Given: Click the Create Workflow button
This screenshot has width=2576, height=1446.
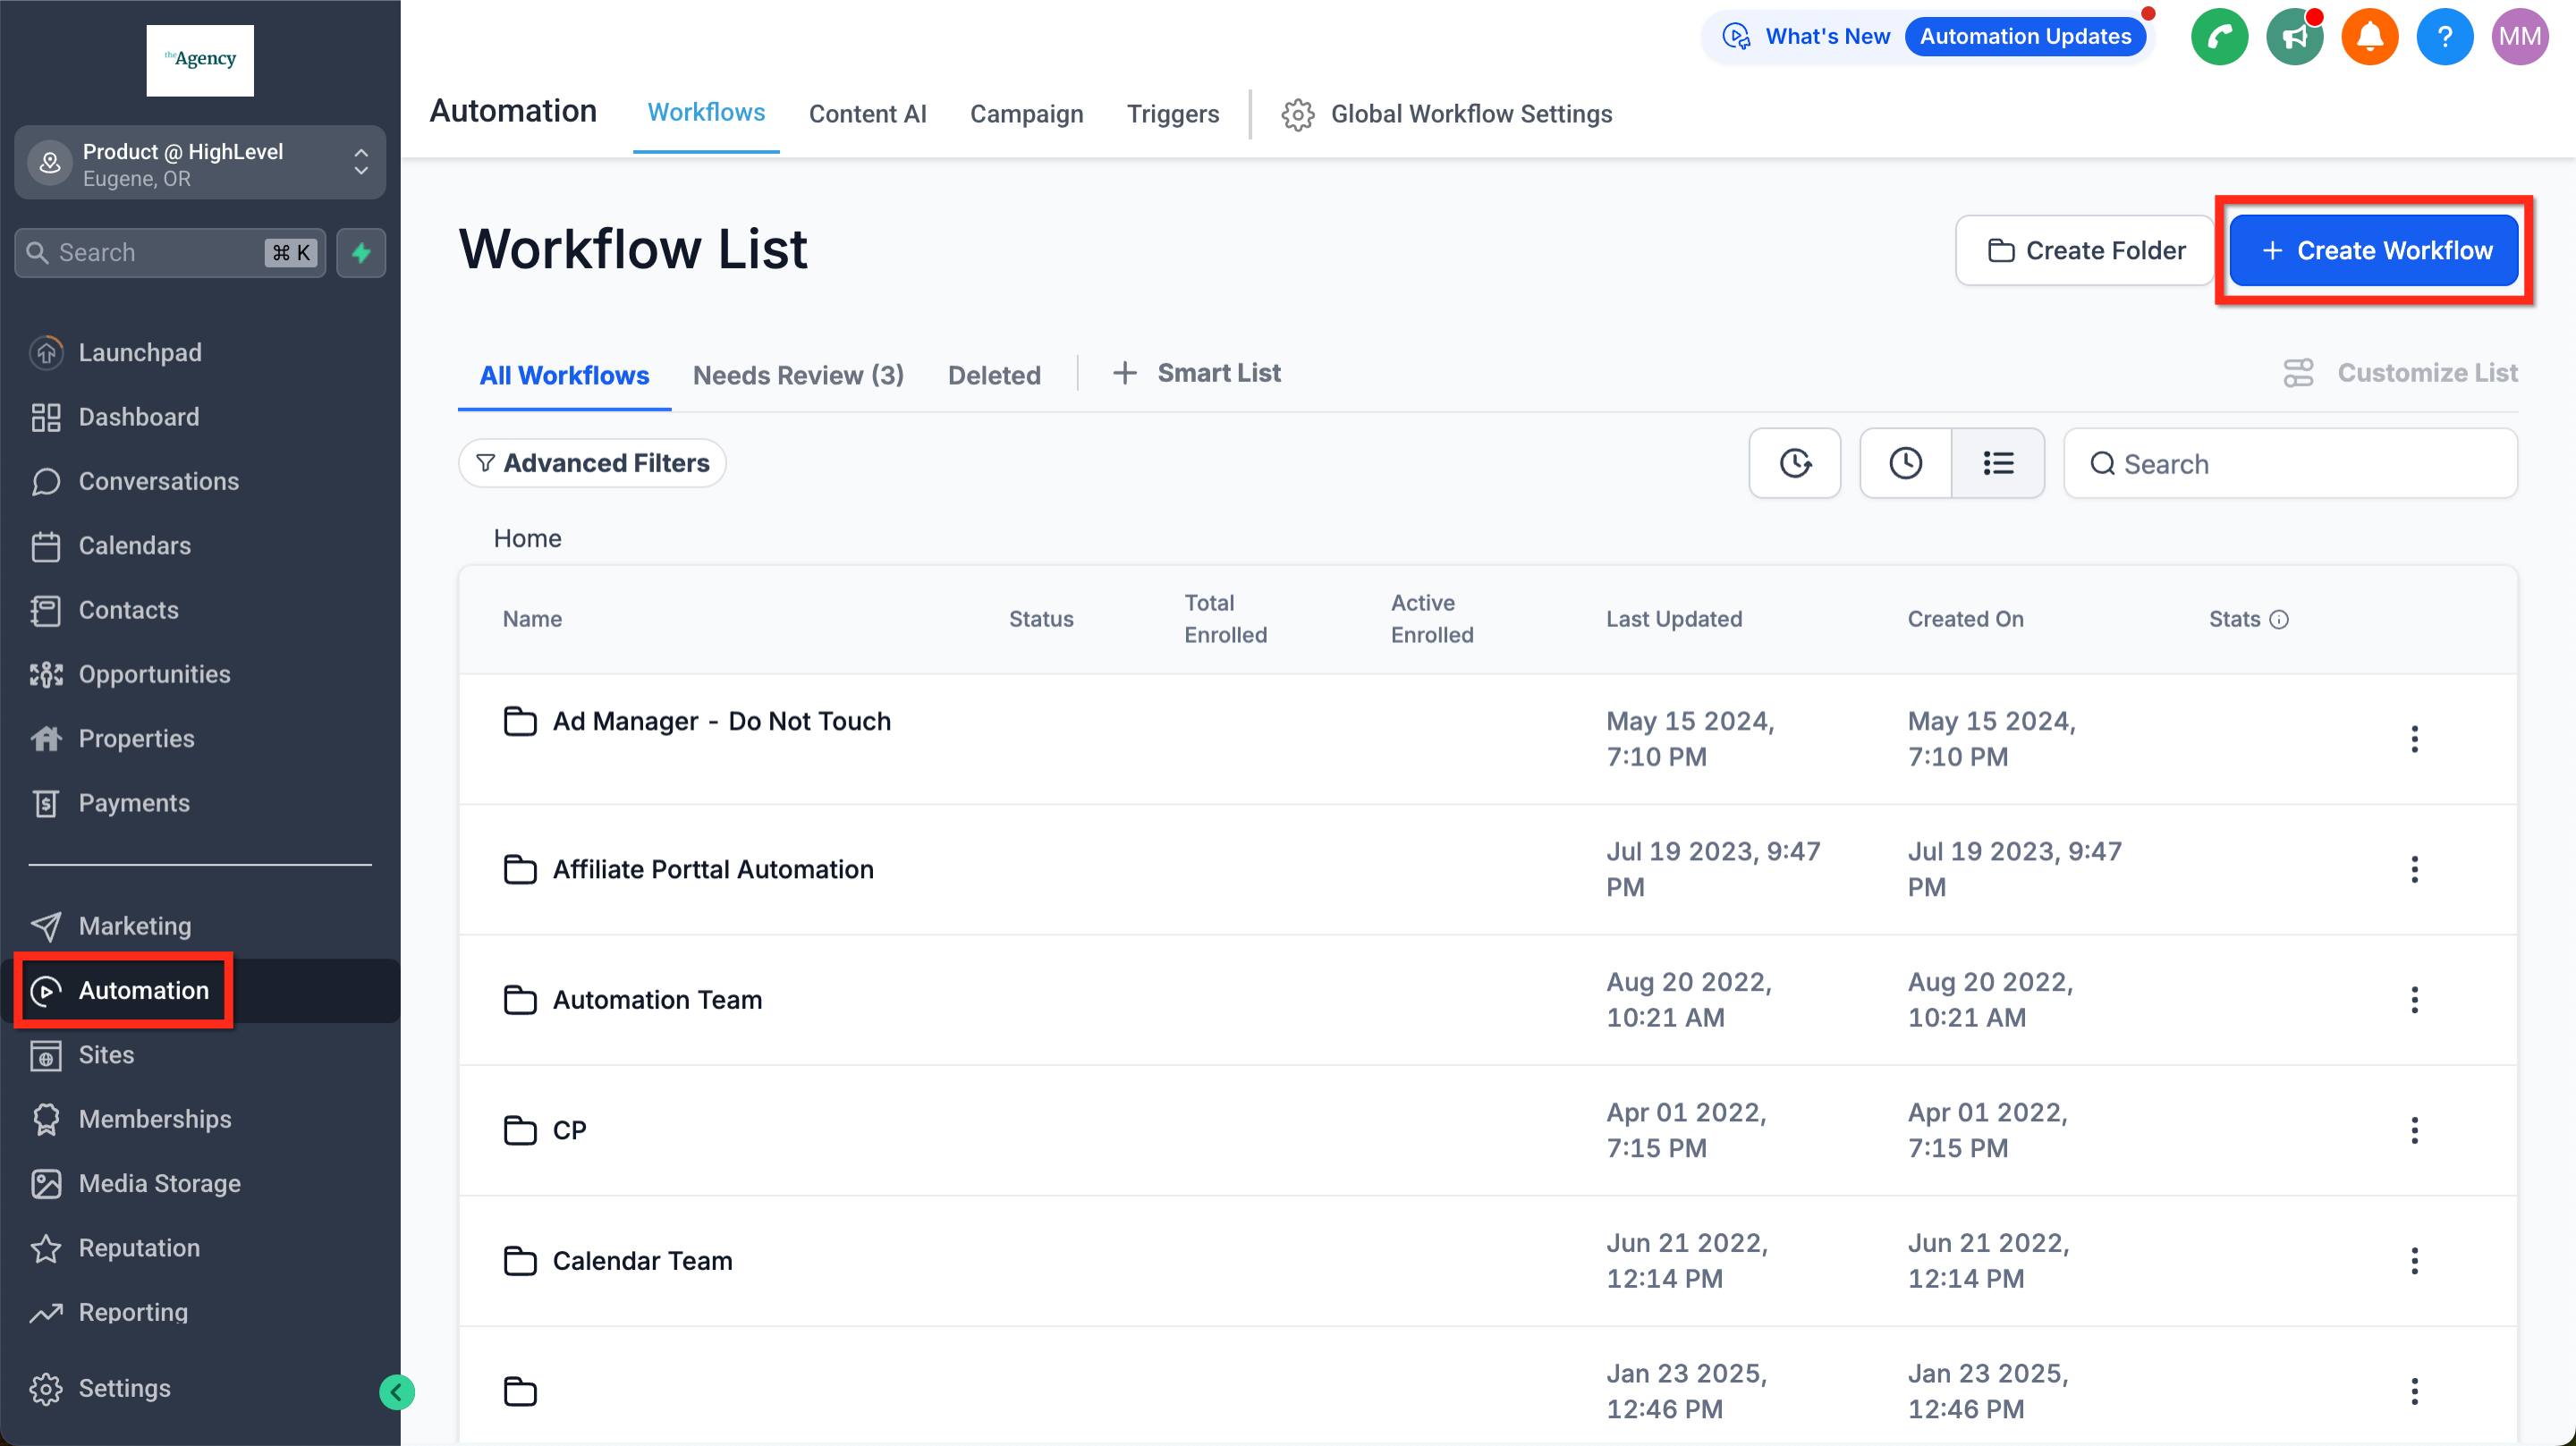Looking at the screenshot, I should coord(2374,250).
